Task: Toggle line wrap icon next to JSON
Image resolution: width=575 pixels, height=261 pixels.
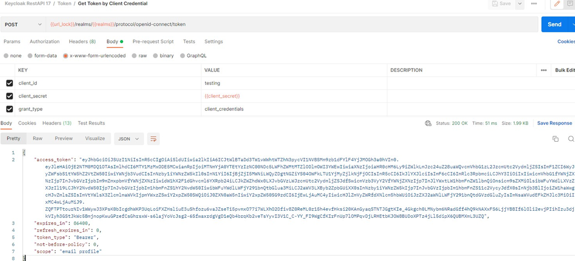Action: pyautogui.click(x=153, y=139)
